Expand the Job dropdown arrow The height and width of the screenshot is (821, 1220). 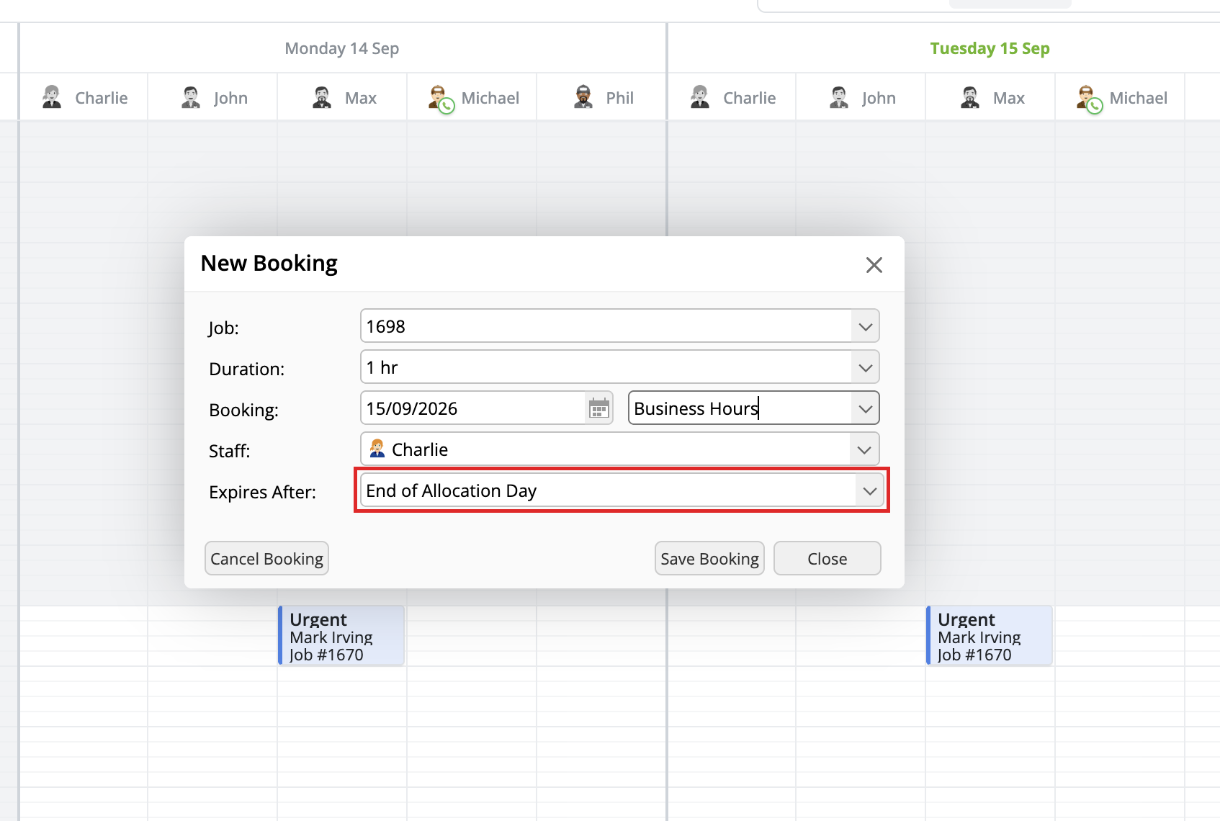(865, 326)
